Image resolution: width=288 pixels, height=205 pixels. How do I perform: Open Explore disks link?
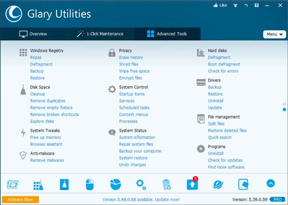pos(42,121)
